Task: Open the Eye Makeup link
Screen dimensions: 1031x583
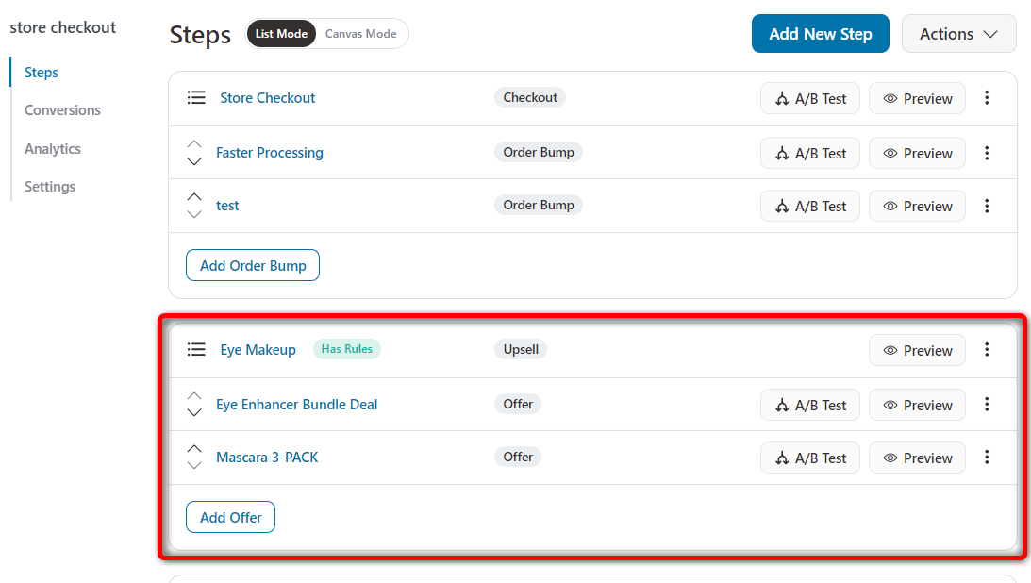Action: pos(258,350)
